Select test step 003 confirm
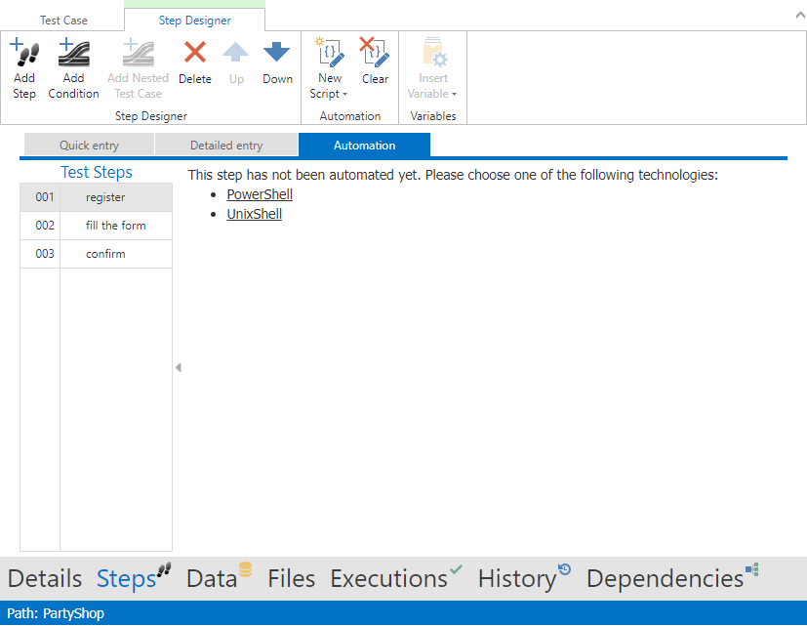 pyautogui.click(x=105, y=254)
